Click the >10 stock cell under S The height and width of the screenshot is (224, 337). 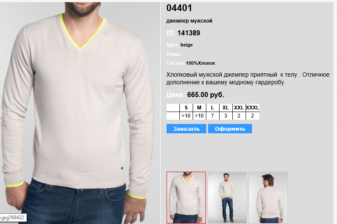coord(186,116)
